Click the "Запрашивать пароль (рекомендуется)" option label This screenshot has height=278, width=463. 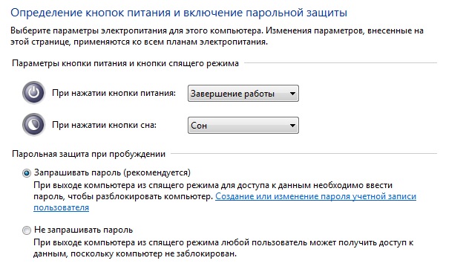pyautogui.click(x=112, y=172)
